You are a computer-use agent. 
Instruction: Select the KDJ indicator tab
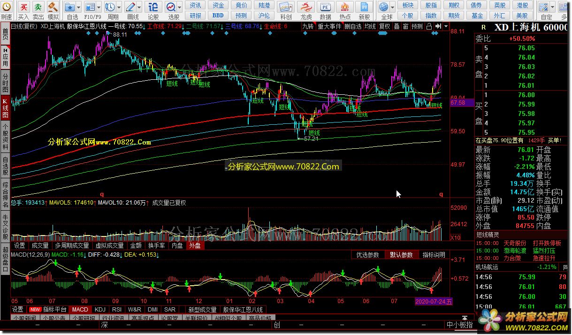click(100, 310)
